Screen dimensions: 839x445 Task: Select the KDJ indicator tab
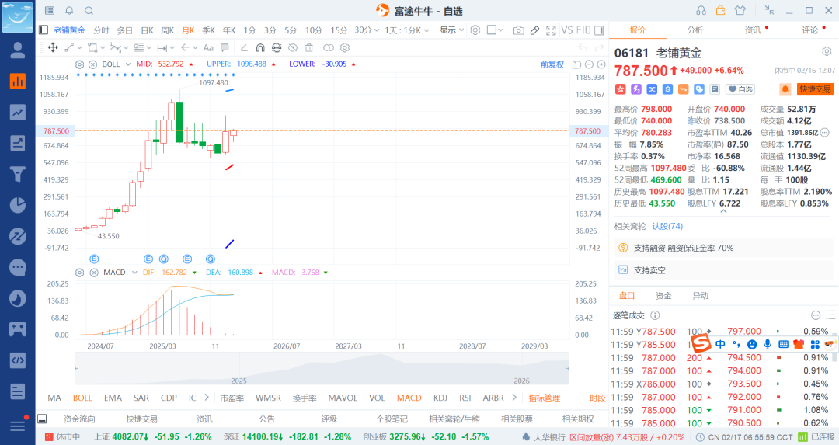440,398
